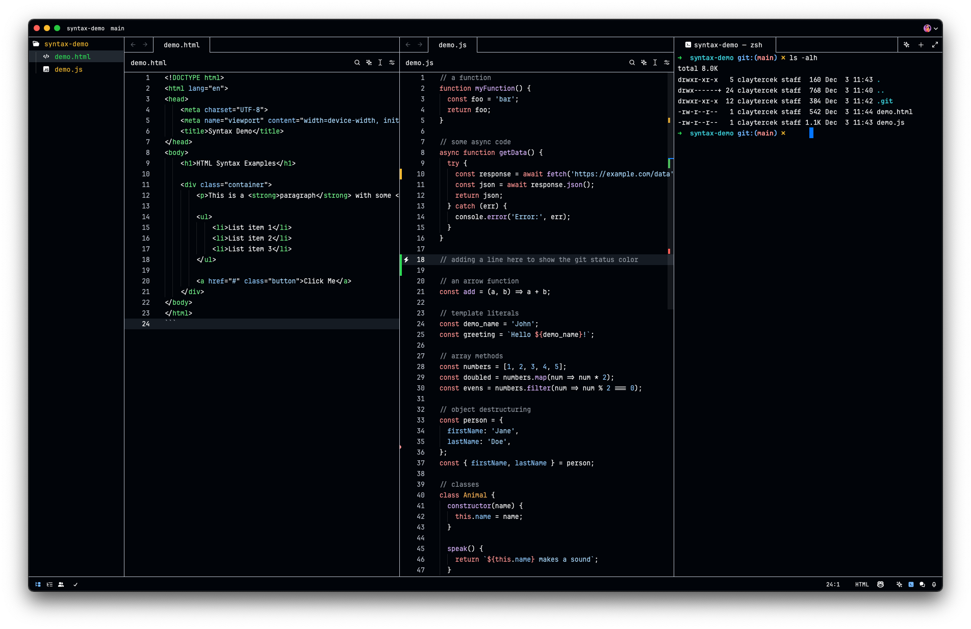Image resolution: width=971 pixels, height=629 pixels.
Task: Add a new terminal with plus icon
Action: 921,45
